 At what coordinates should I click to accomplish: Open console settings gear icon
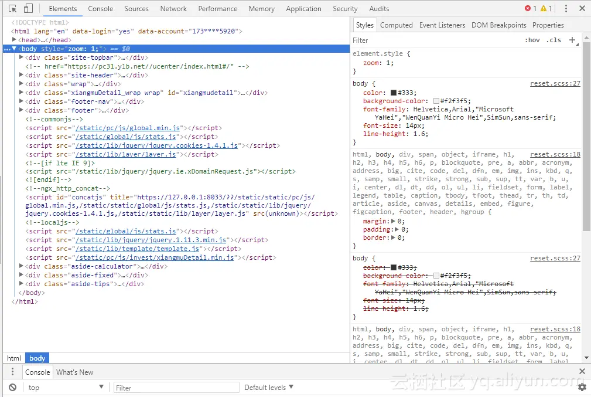pos(582,387)
